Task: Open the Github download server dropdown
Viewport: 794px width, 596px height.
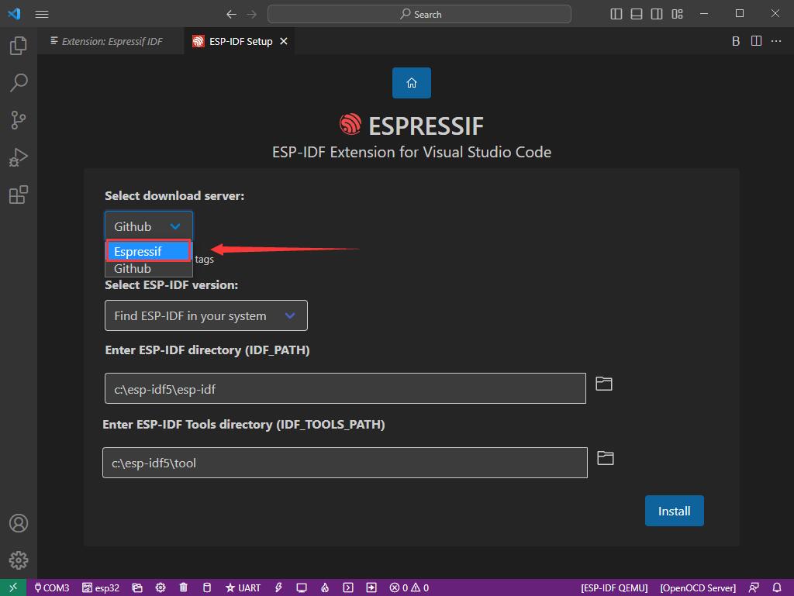Action: pos(148,226)
